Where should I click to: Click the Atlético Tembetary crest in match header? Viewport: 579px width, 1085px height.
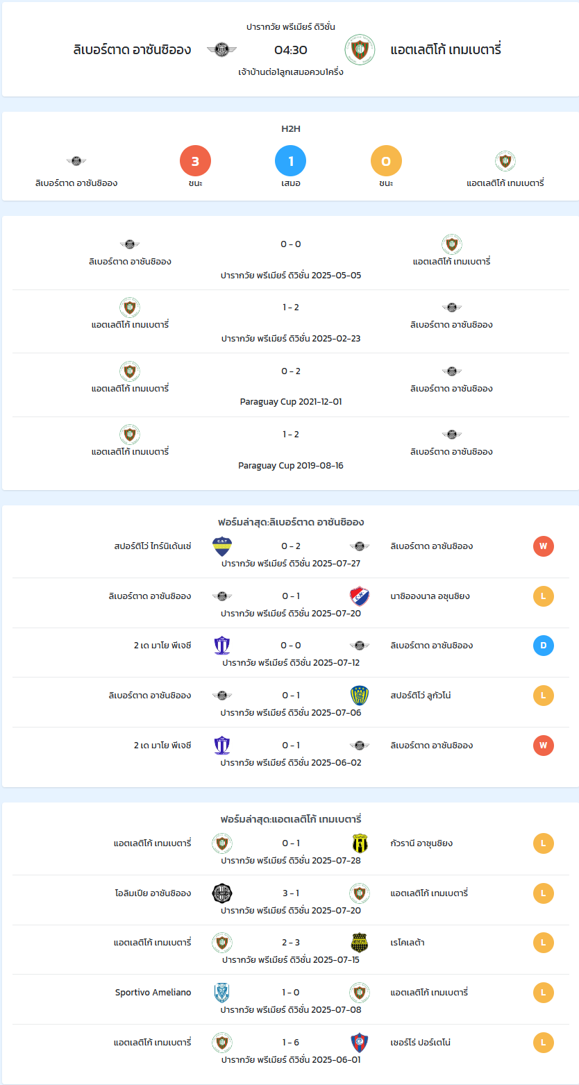coord(360,49)
